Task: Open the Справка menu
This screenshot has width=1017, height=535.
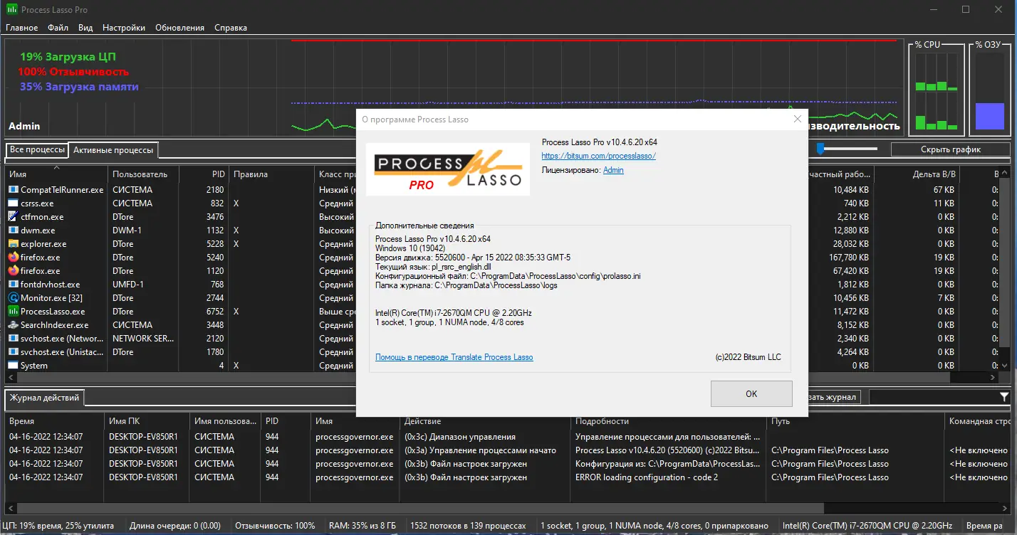Action: coord(230,28)
